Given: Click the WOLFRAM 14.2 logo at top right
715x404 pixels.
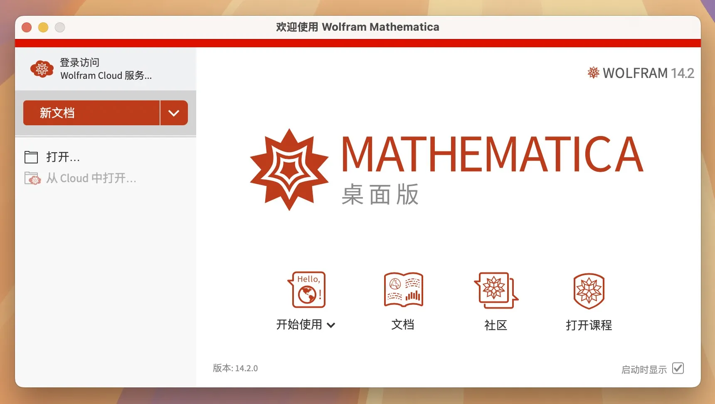Looking at the screenshot, I should (x=641, y=73).
